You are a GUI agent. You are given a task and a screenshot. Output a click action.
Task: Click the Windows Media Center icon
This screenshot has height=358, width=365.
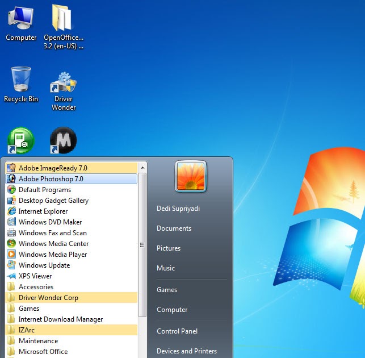[11, 244]
